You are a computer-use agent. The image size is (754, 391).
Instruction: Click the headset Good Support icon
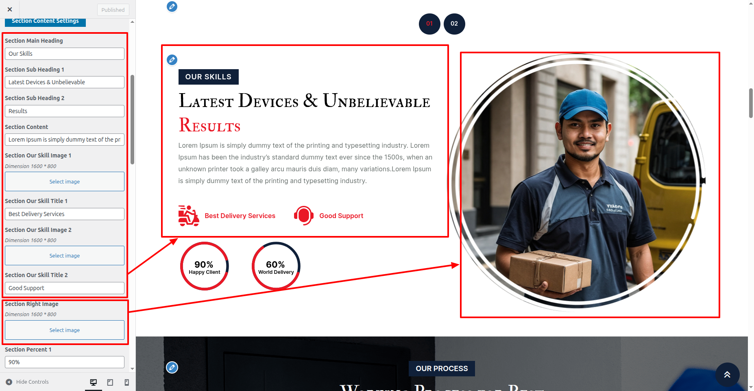click(304, 216)
